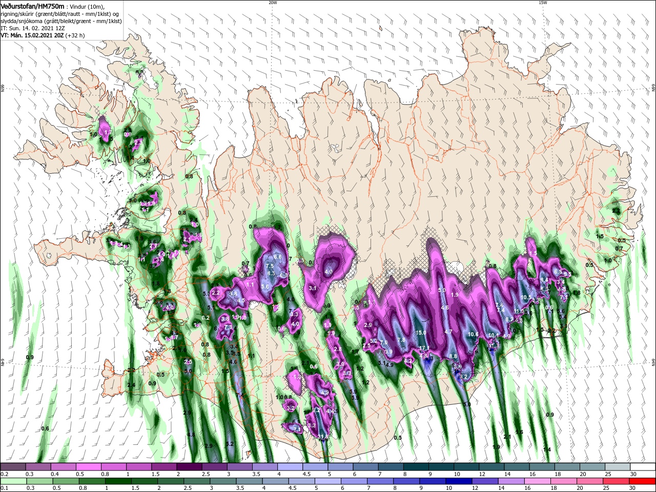
Task: Click the 8.8 precipitation value on the map
Action: 453,356
